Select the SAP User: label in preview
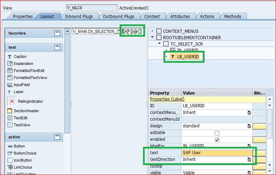The width and height of the screenshot is (276, 175). click(x=131, y=31)
